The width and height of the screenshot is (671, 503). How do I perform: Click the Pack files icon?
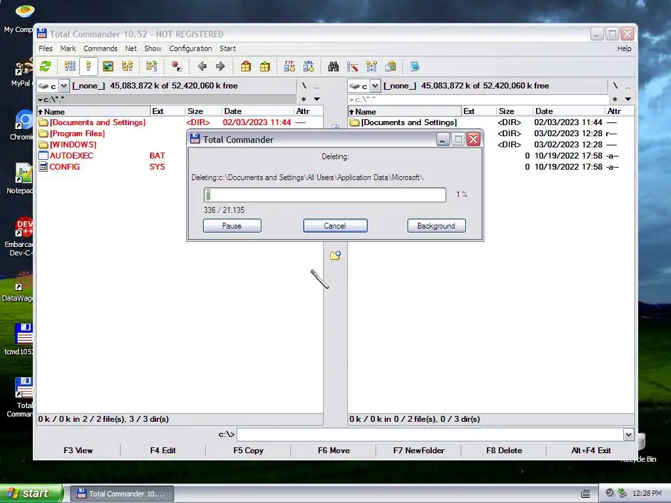246,66
